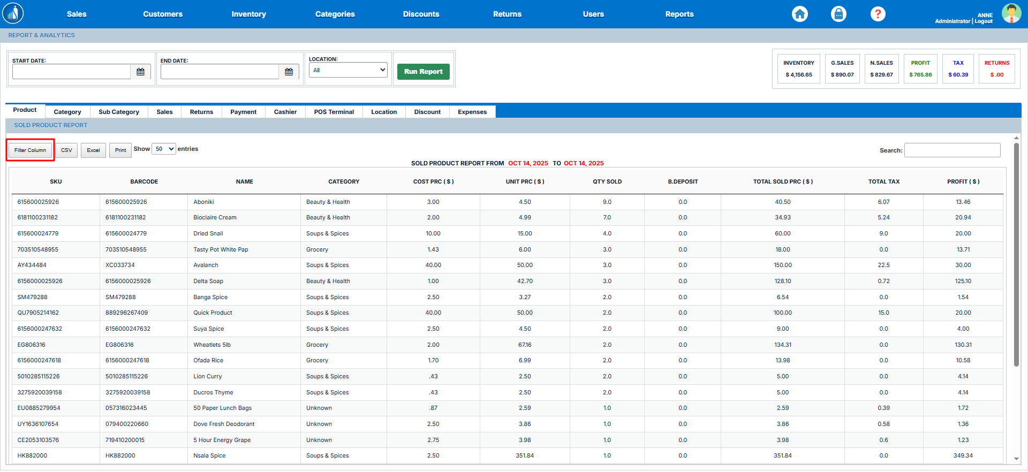
Task: Sort by the Qty Sold column header
Action: tap(607, 181)
